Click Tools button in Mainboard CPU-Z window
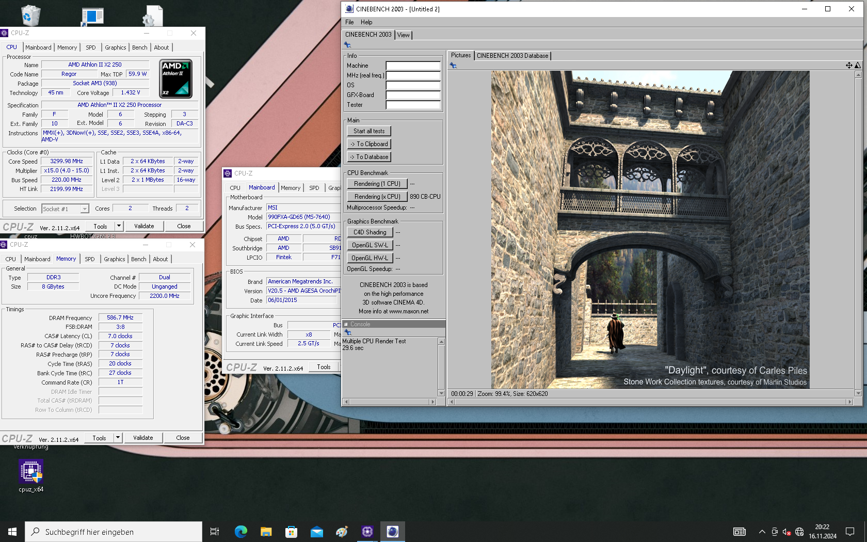Image resolution: width=867 pixels, height=542 pixels. 324,367
